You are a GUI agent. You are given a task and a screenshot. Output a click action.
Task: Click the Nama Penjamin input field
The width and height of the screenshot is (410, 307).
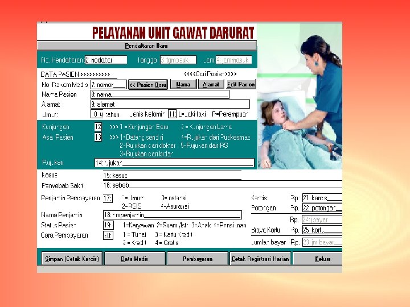point(173,215)
